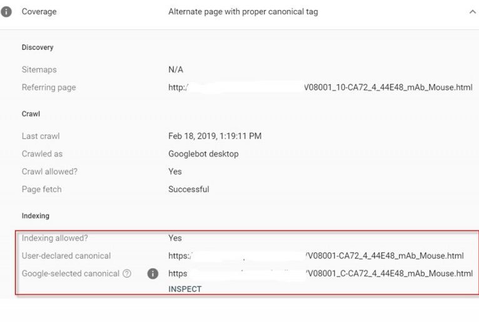
Task: Click the Indexing allowed Yes value
Action: [175, 238]
